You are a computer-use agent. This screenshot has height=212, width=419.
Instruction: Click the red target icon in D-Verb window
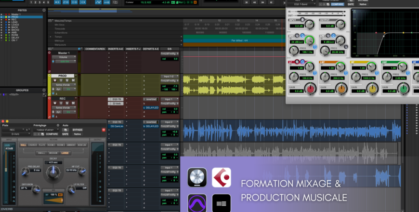pyautogui.click(x=104, y=130)
